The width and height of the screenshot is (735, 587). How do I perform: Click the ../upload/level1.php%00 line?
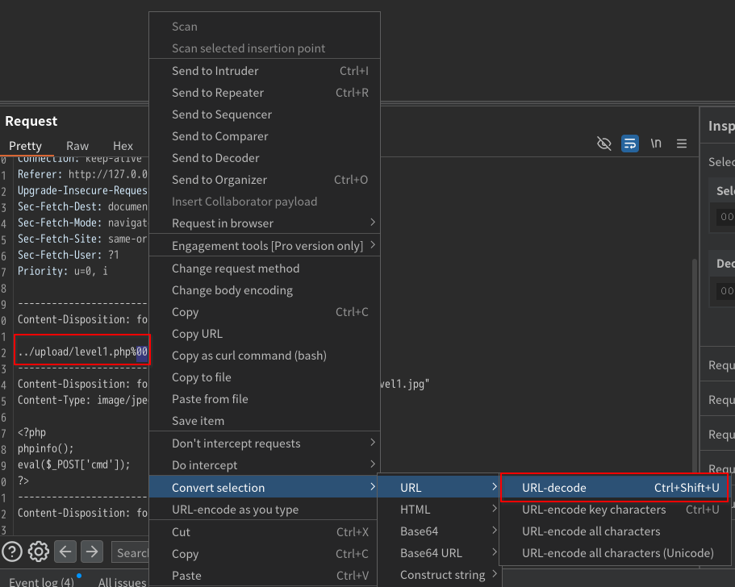click(82, 352)
